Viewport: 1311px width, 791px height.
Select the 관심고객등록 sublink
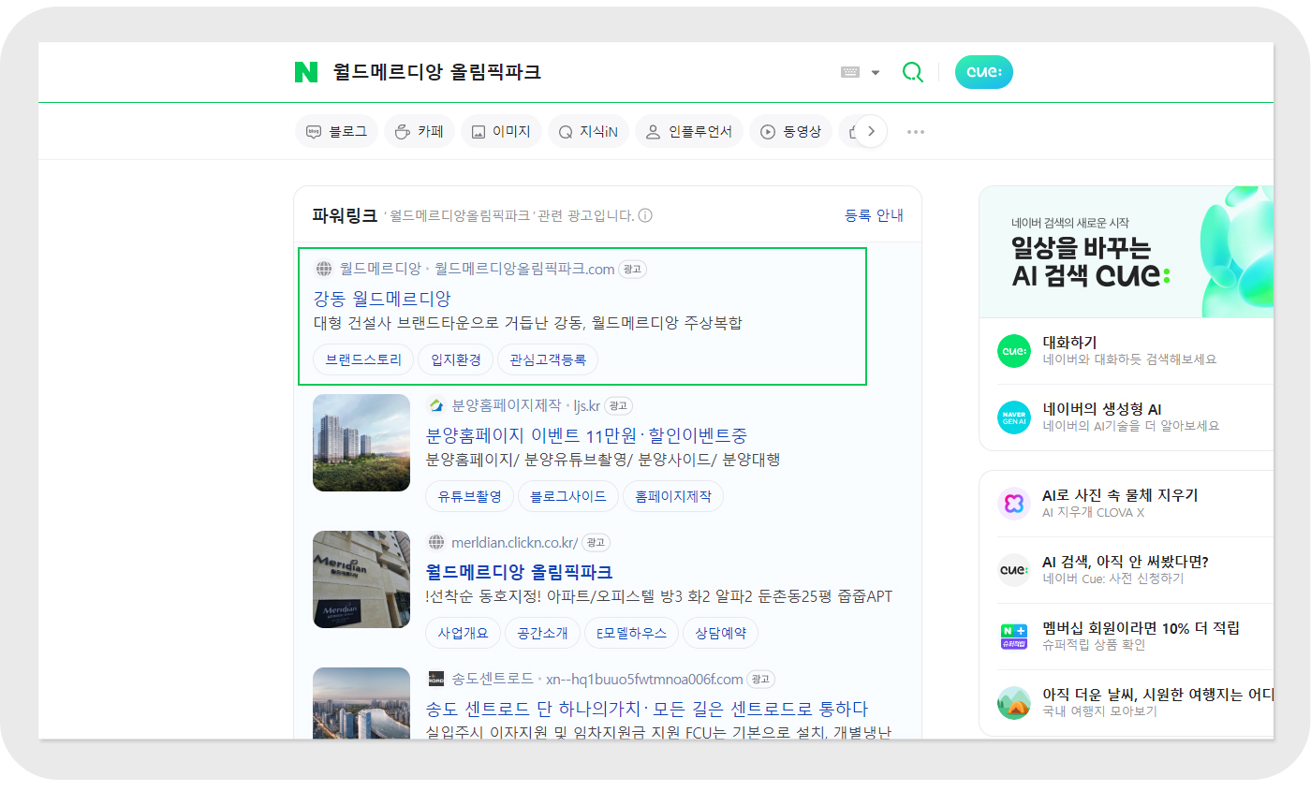[x=548, y=359]
